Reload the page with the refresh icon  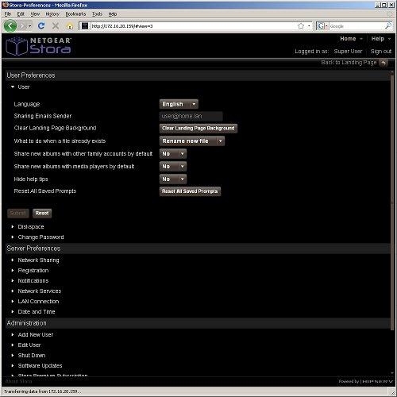tap(41, 26)
